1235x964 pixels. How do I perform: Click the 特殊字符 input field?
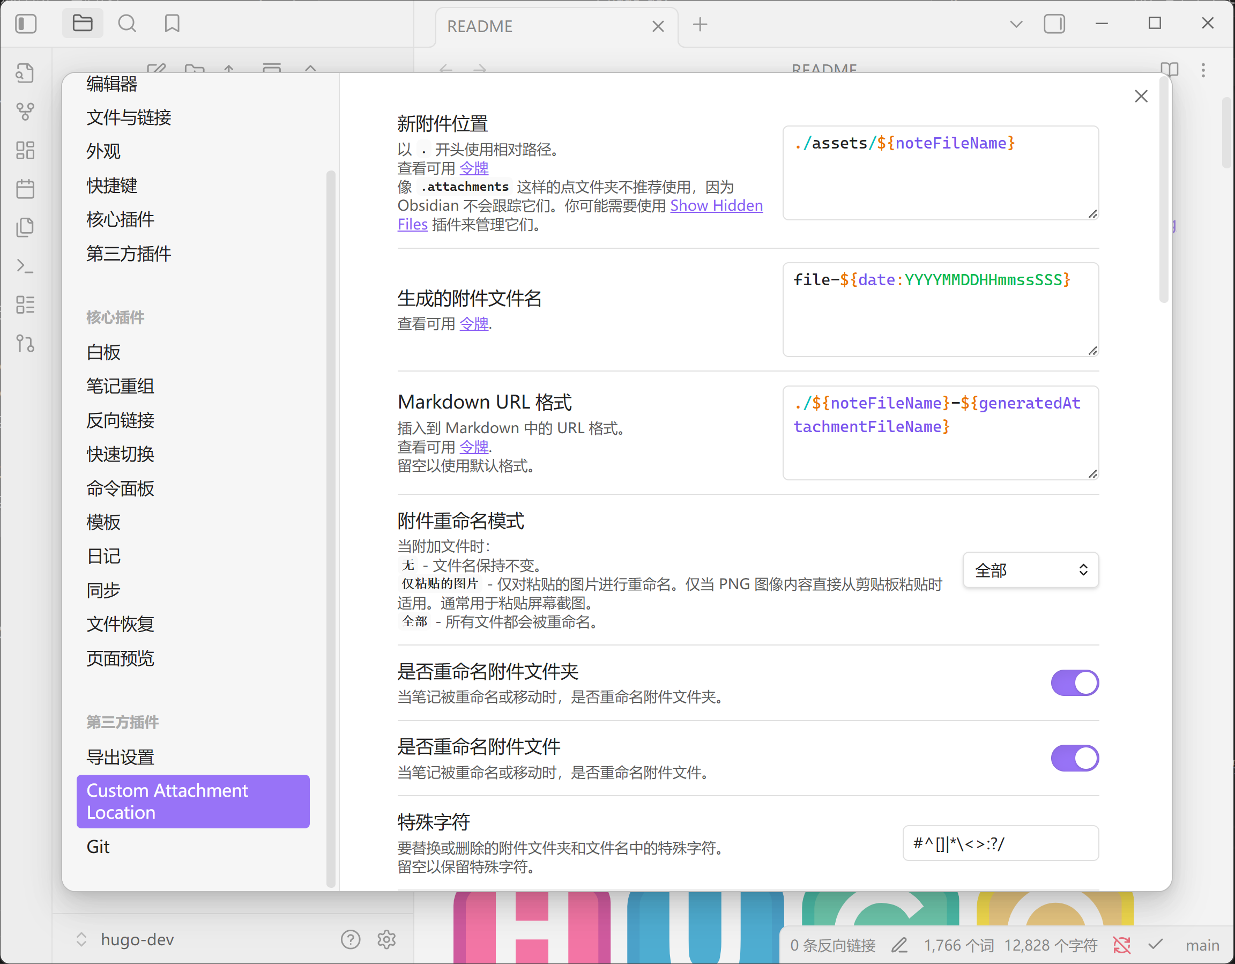coord(1000,843)
